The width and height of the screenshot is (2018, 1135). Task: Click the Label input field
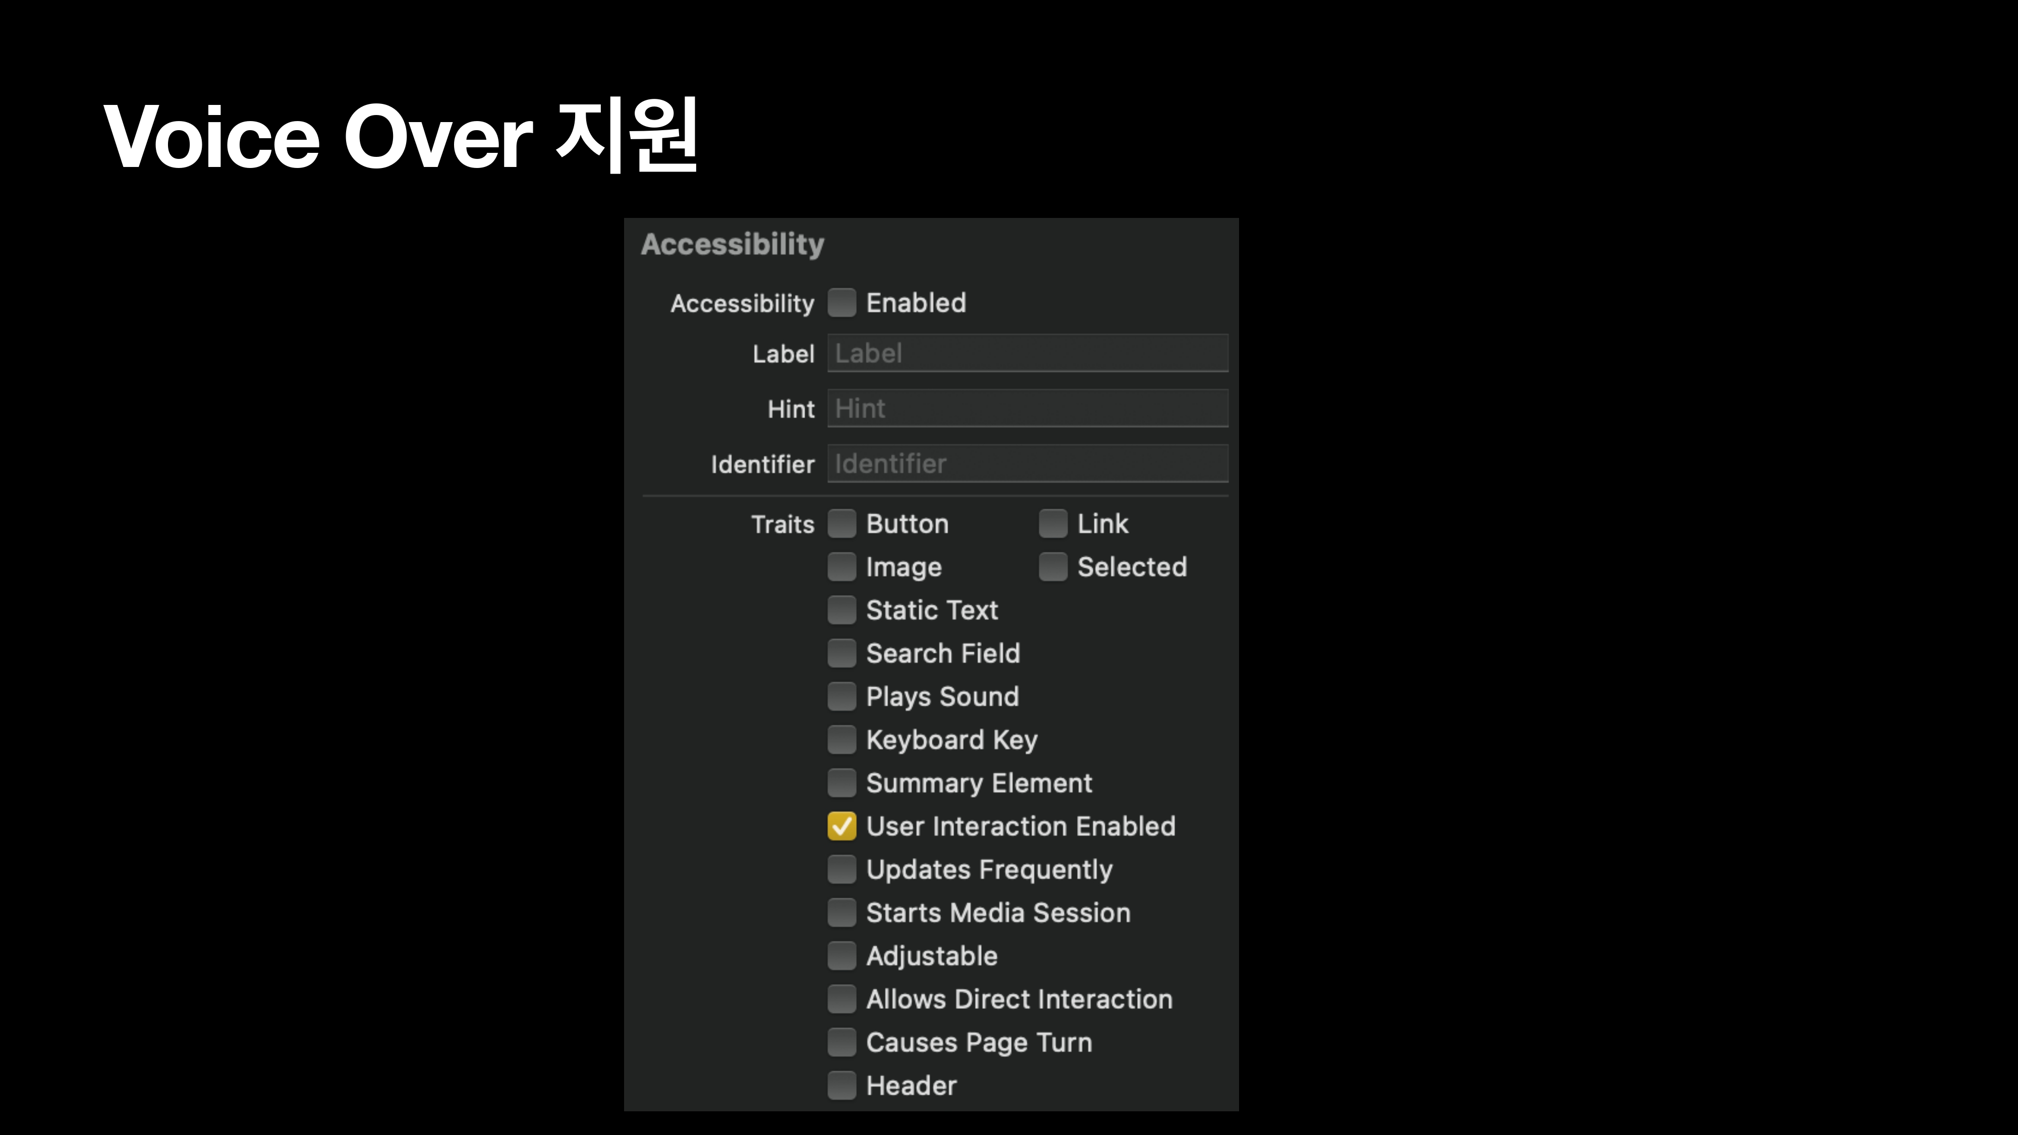[x=1027, y=353]
